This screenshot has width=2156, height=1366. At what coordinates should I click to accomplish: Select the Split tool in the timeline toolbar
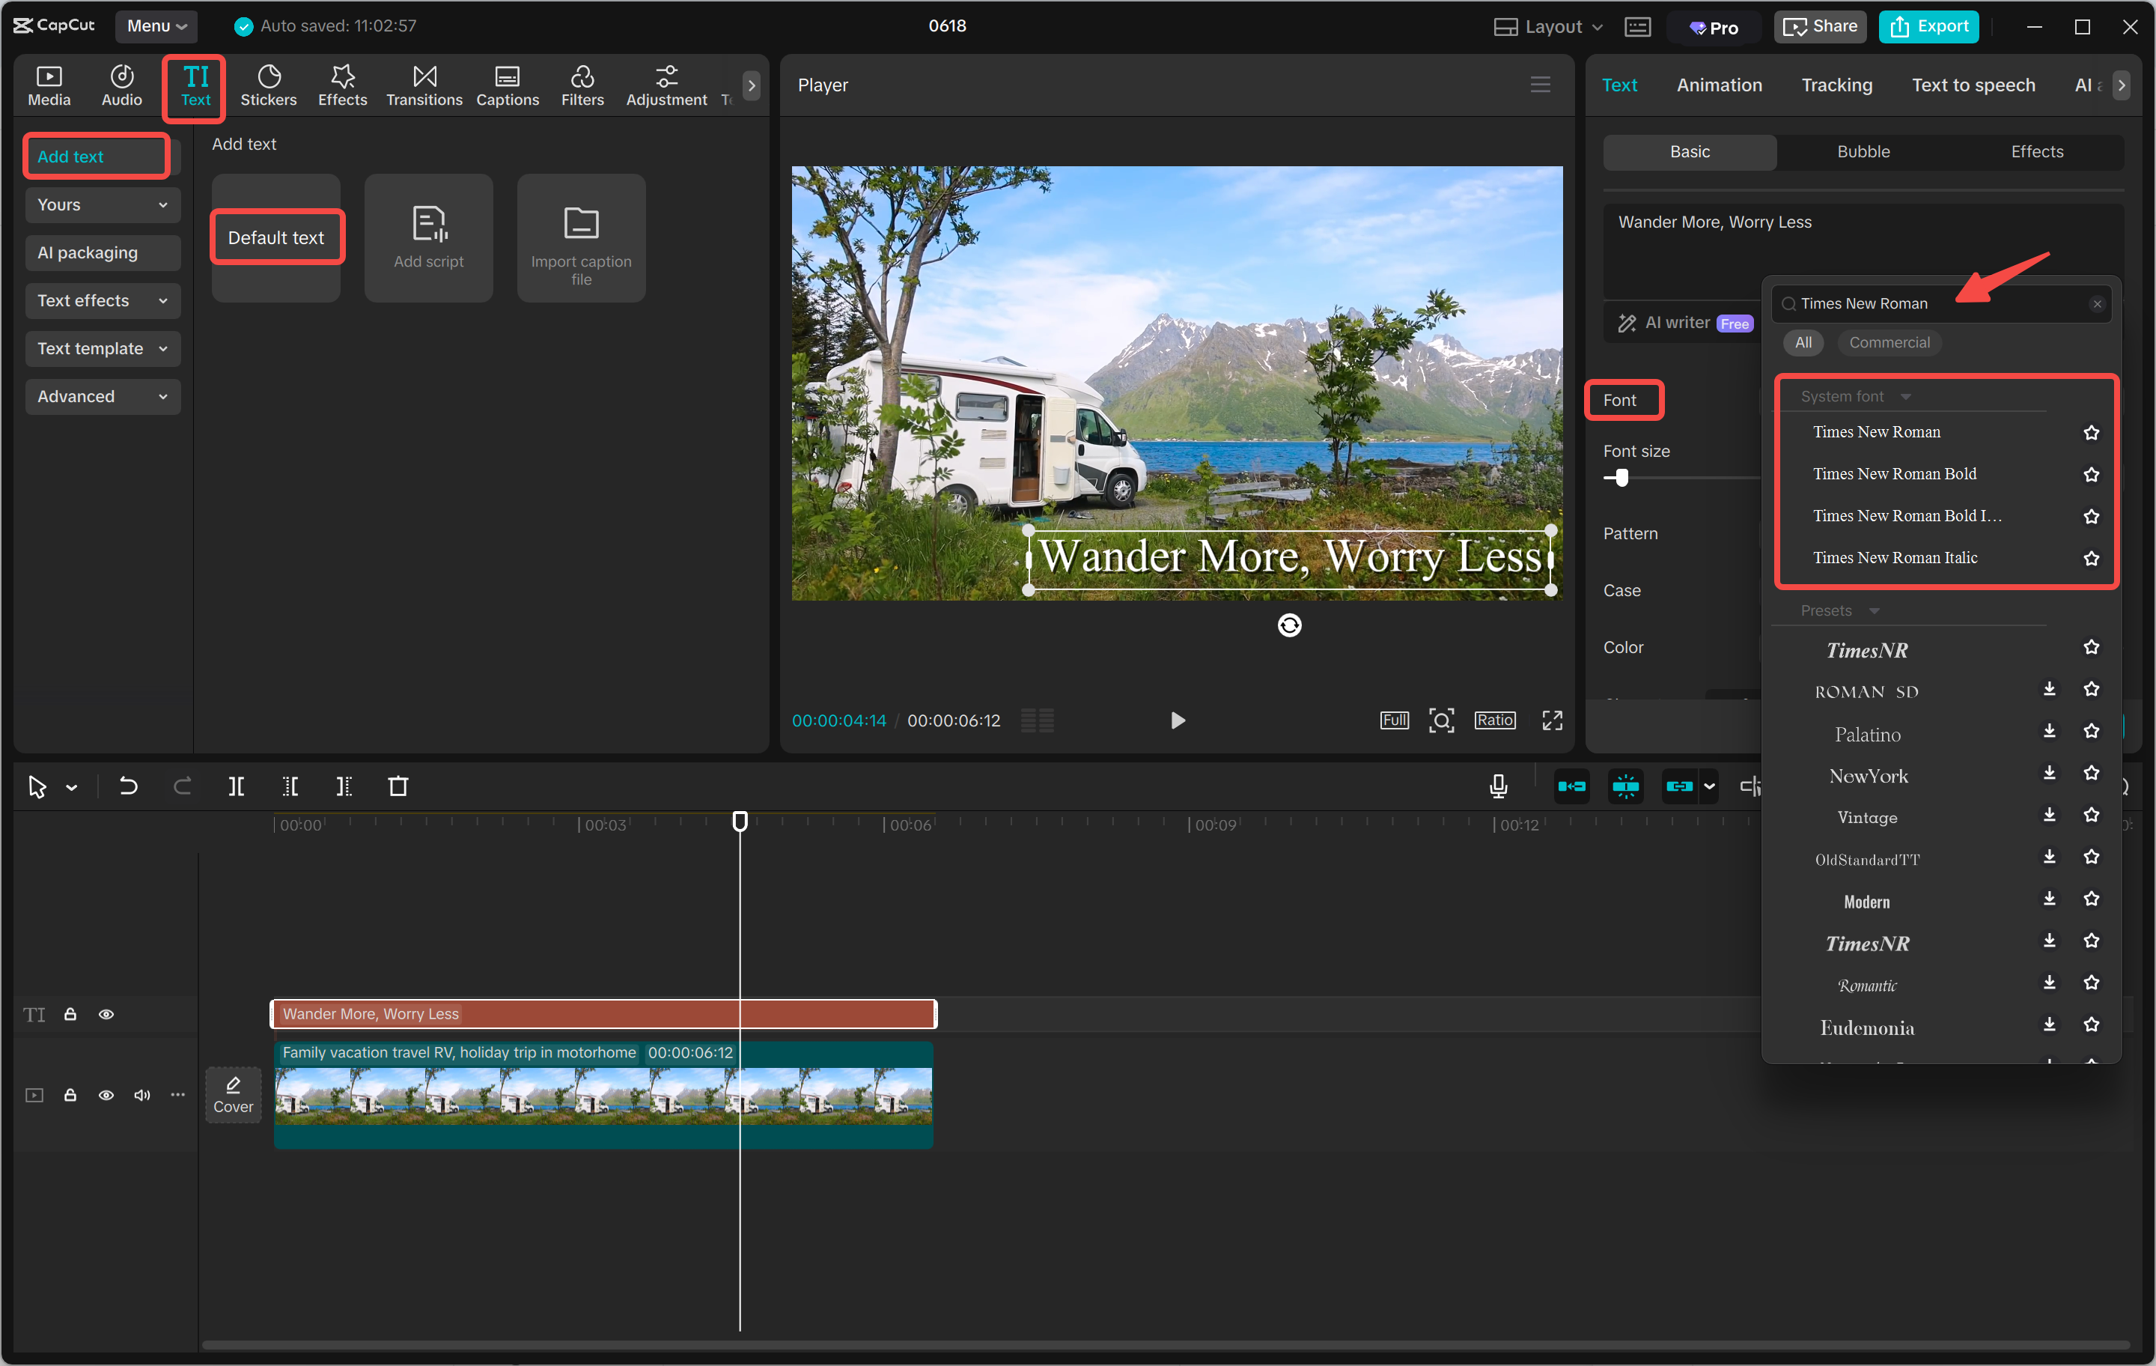coord(237,786)
